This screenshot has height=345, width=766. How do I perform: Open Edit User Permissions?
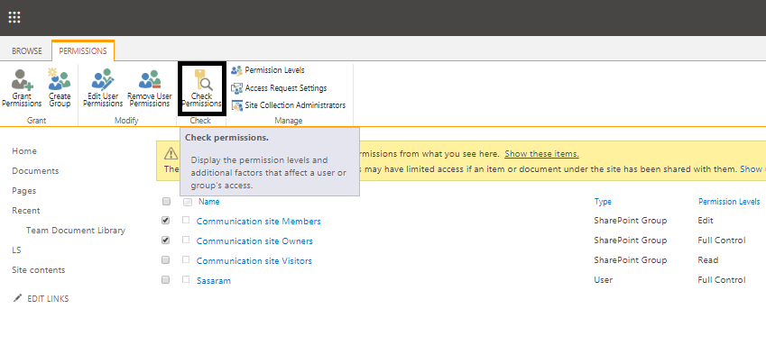click(103, 88)
